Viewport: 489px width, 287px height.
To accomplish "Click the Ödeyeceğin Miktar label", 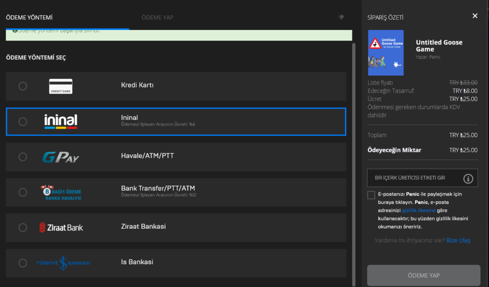I will pyautogui.click(x=394, y=150).
